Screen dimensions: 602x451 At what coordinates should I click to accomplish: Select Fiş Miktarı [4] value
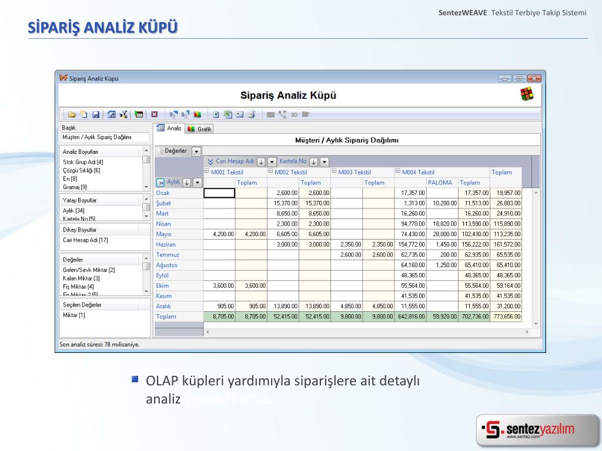(x=78, y=287)
